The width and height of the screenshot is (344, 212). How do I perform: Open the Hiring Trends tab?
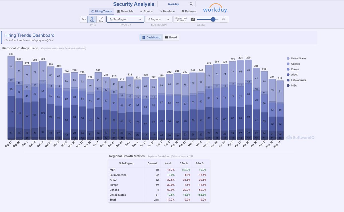click(101, 11)
